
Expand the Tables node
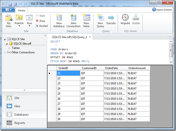[x=9, y=48]
